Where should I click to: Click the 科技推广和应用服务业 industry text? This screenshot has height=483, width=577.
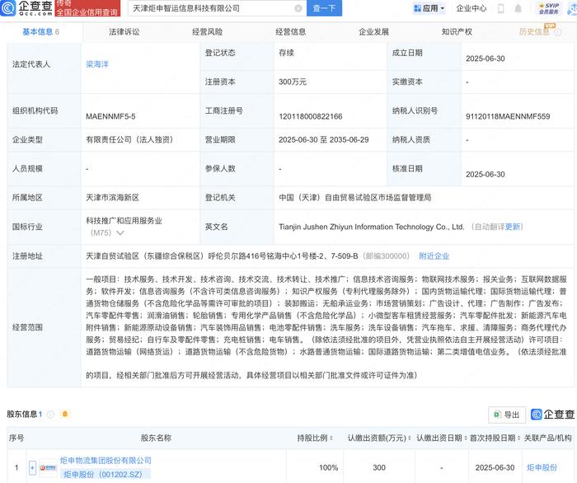tap(124, 221)
